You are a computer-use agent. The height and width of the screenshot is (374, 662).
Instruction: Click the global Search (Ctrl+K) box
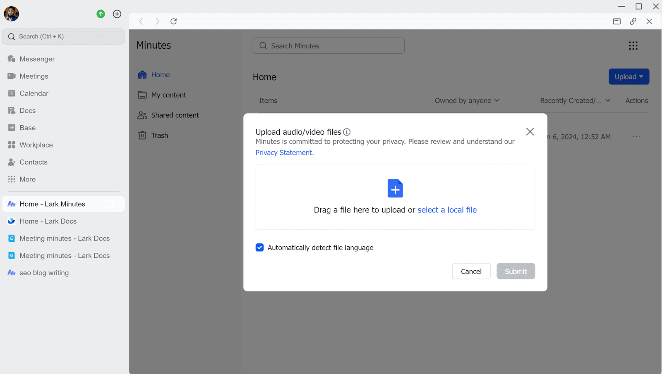63,36
